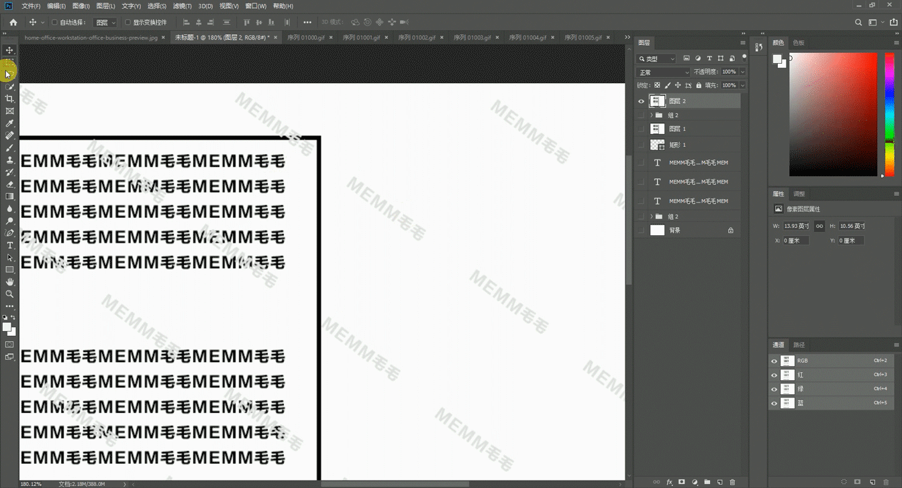The height and width of the screenshot is (488, 902).
Task: Open the 图层 auto-select dropdown
Action: tap(105, 22)
